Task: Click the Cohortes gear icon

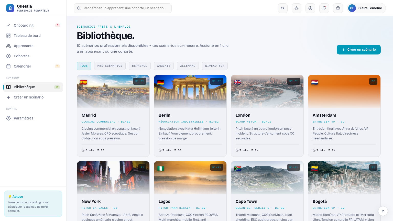Action: pos(8,56)
